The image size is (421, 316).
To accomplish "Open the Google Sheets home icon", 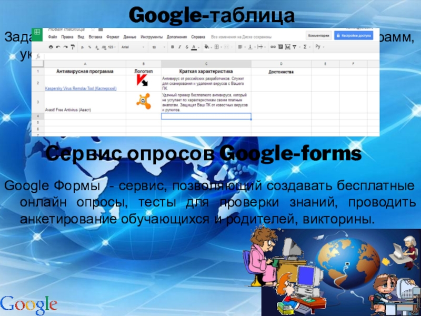I will pos(37,34).
